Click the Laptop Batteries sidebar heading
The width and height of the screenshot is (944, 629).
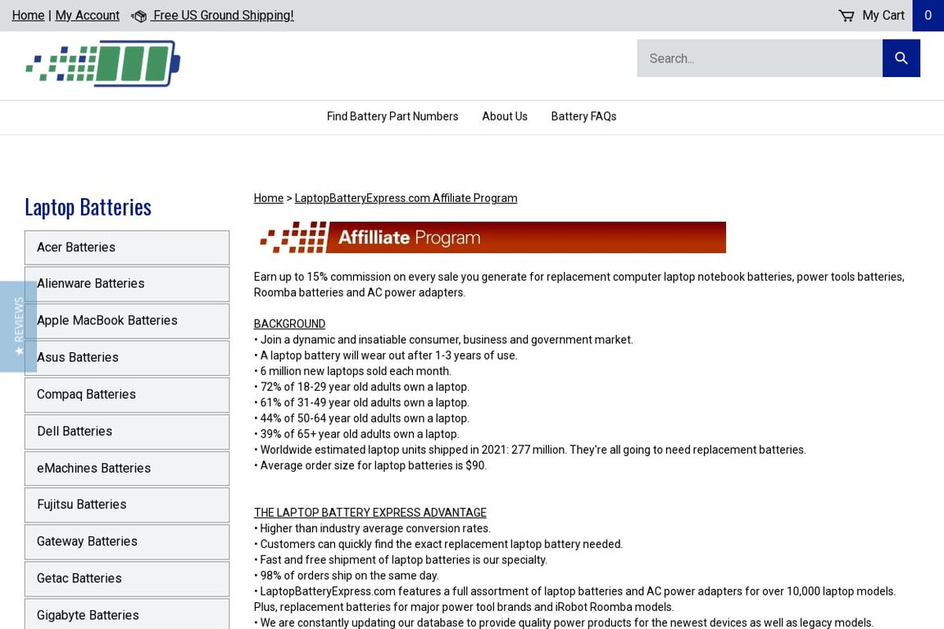coord(88,207)
